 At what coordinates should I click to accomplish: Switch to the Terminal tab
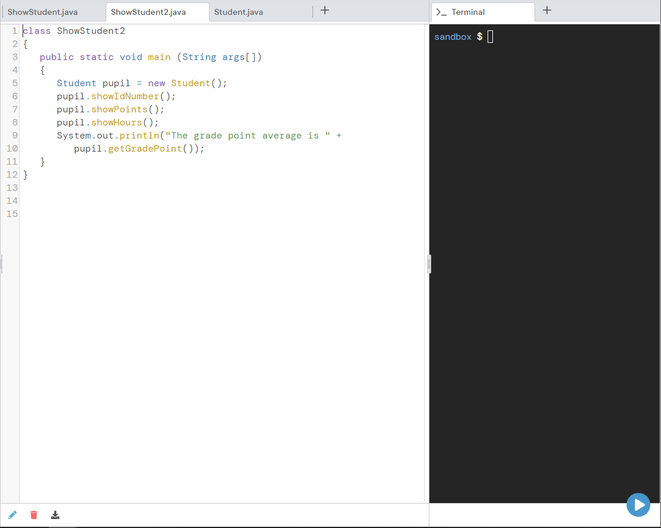[x=469, y=11]
